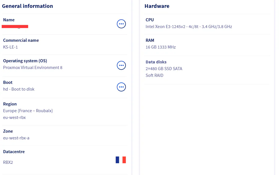Screen dimensions: 279x175
Task: Click the Hardware section heading
Action: pos(157,6)
